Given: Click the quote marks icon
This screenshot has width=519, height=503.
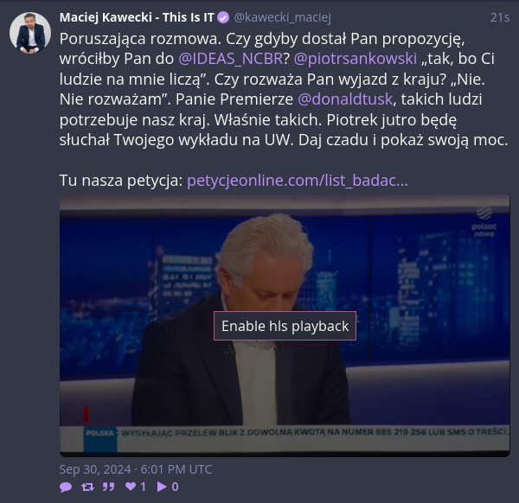Looking at the screenshot, I should coord(108,487).
